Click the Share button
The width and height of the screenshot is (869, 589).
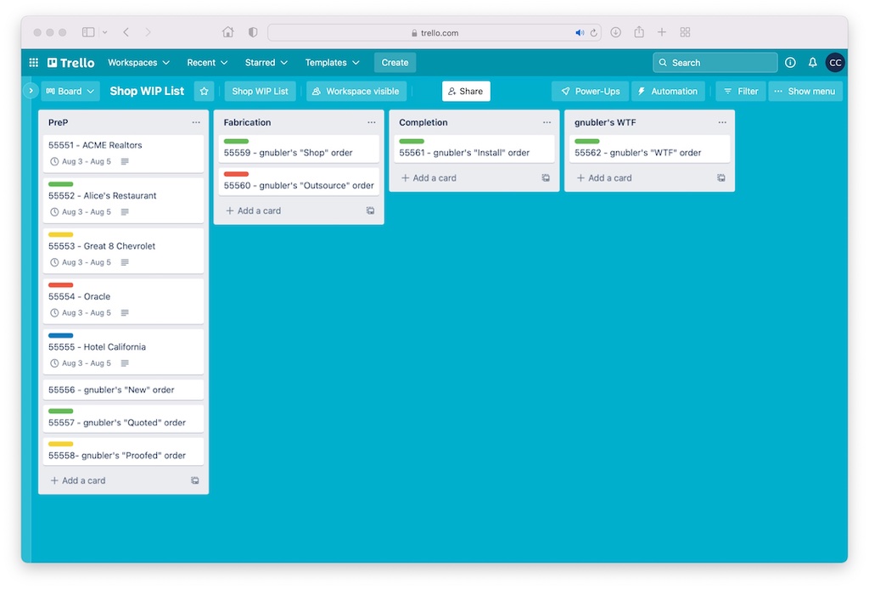click(466, 92)
